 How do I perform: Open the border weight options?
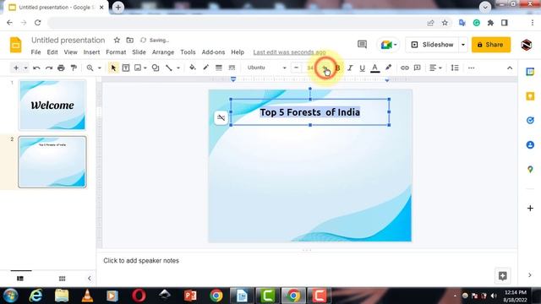point(219,68)
